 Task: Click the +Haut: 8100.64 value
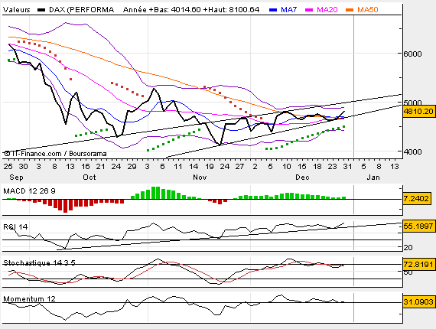click(x=231, y=10)
